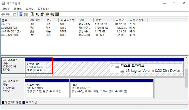Click the disk pane scrollbar down arrow
189x110 pixels.
click(187, 99)
